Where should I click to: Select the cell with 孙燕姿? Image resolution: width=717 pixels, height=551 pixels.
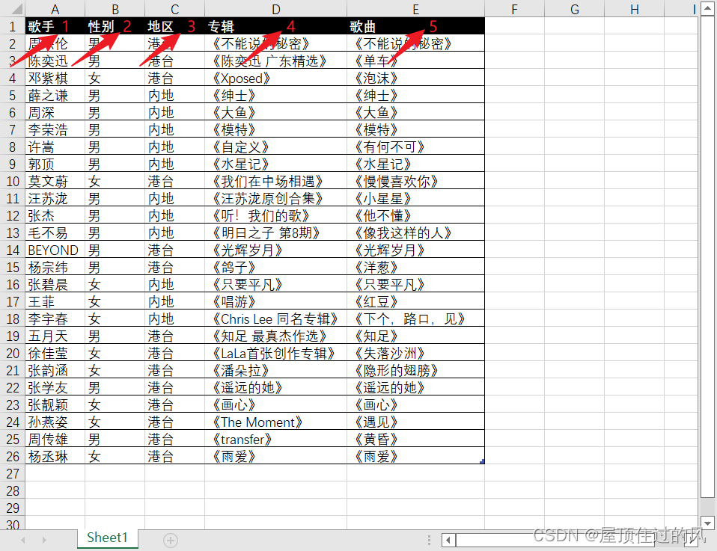pos(55,422)
